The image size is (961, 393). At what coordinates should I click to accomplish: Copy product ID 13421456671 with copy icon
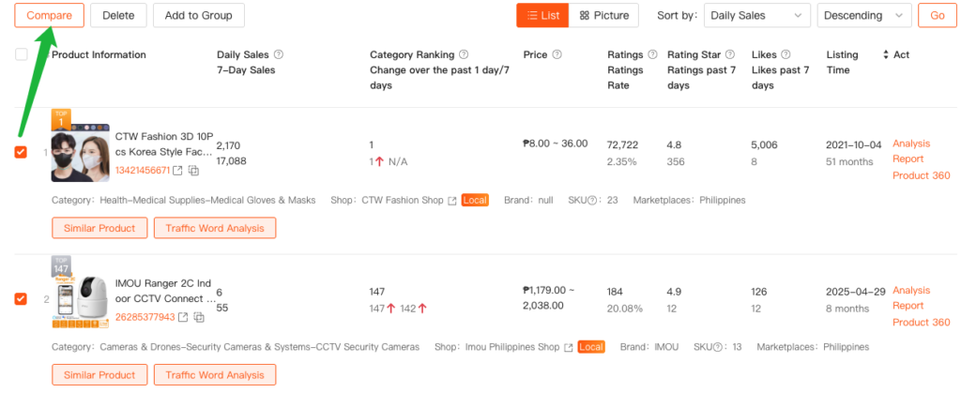point(194,171)
